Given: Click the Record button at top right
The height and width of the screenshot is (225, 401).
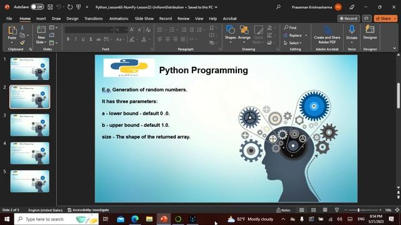Looking at the screenshot, I should click(x=348, y=18).
